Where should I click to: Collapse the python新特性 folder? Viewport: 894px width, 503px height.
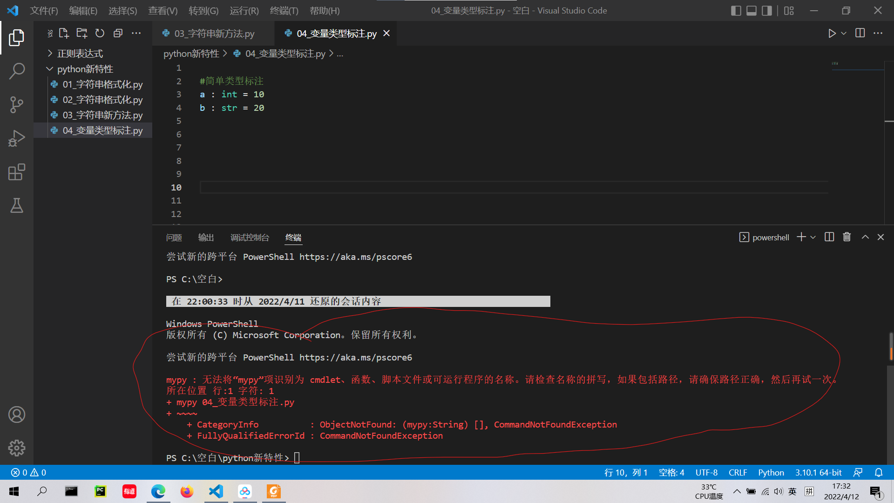pyautogui.click(x=93, y=69)
